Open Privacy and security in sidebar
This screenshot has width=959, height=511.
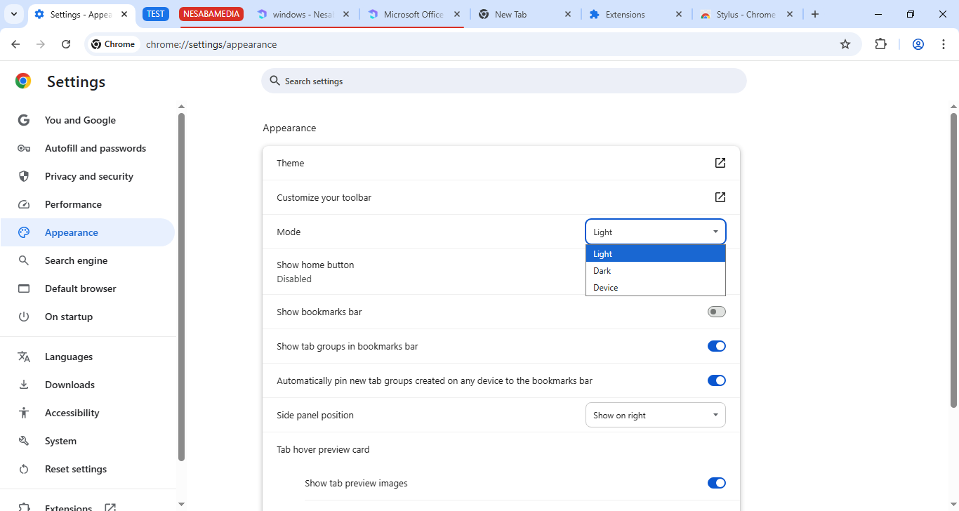click(88, 176)
